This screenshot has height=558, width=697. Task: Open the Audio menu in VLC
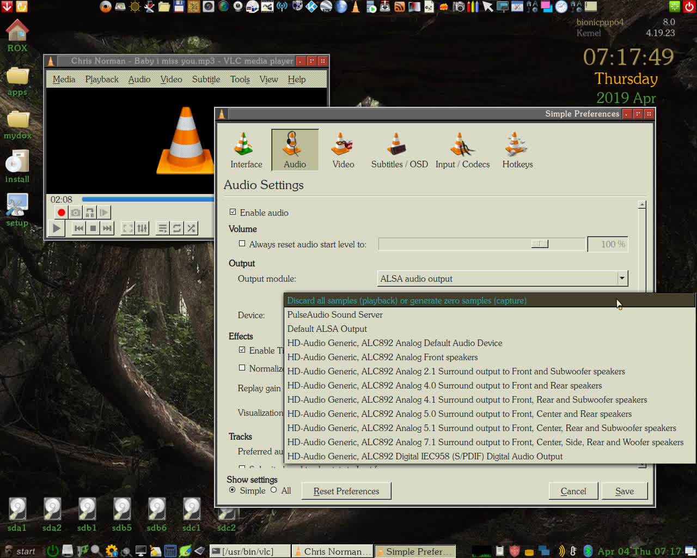pos(139,79)
